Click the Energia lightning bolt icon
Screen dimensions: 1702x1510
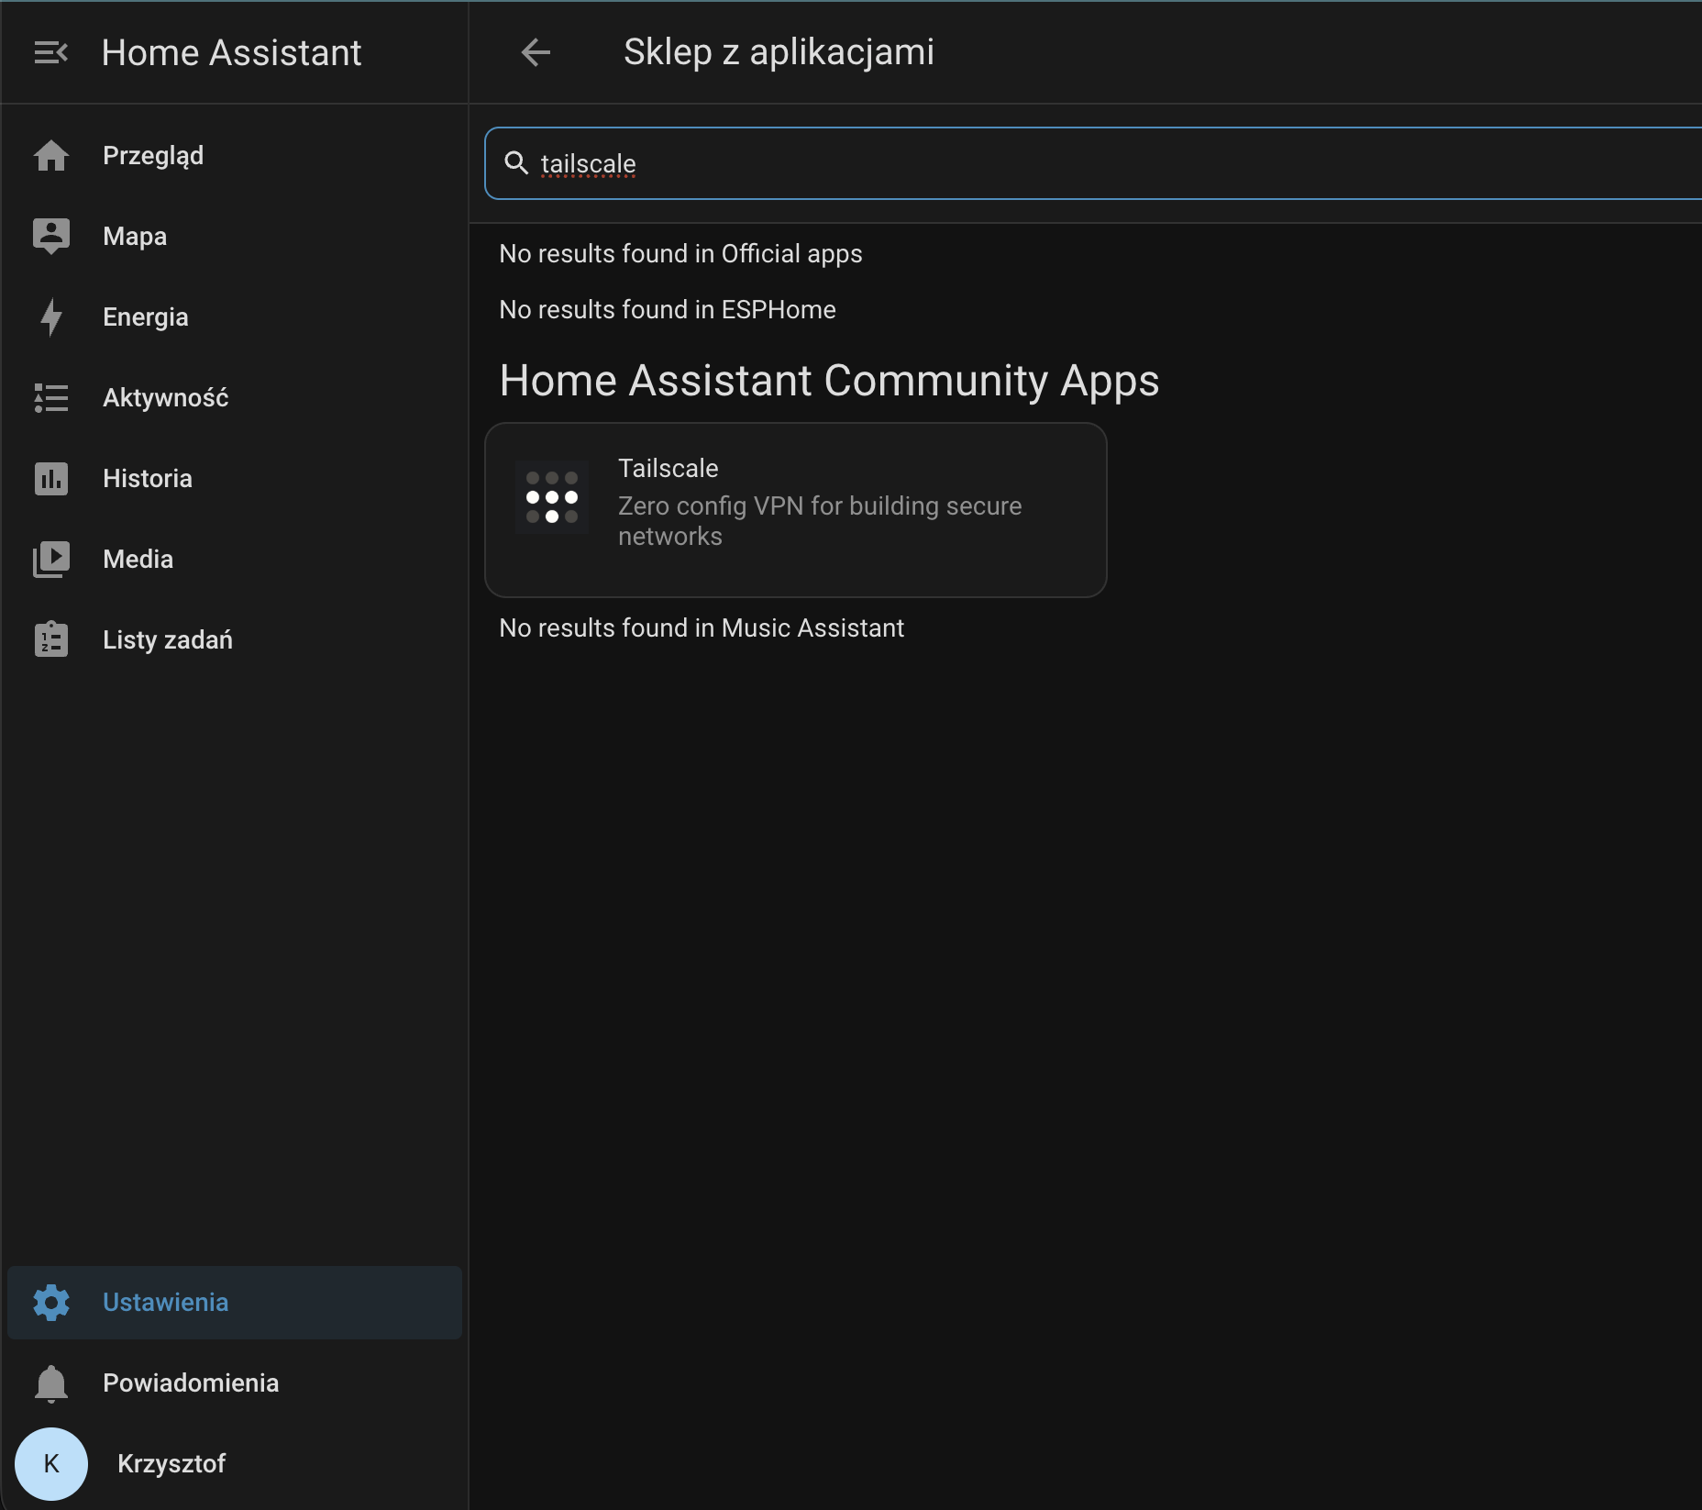tap(51, 317)
